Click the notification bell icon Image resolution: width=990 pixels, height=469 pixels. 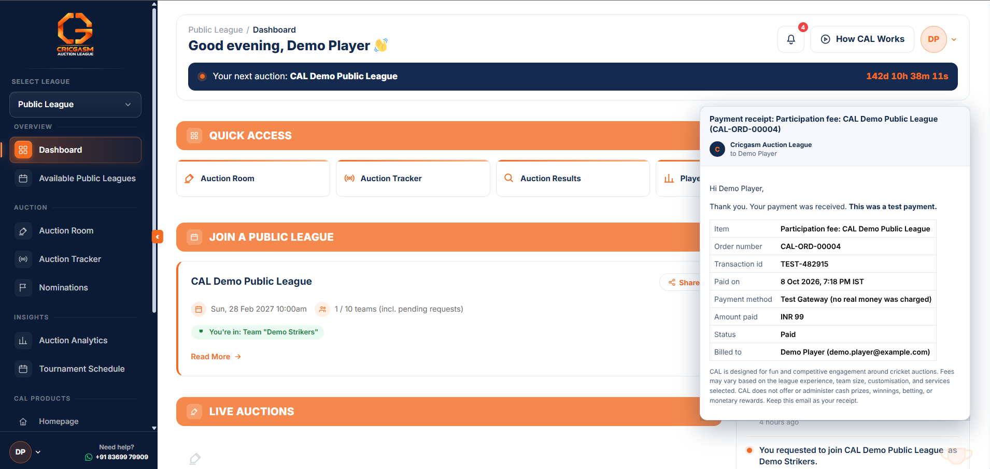point(790,39)
